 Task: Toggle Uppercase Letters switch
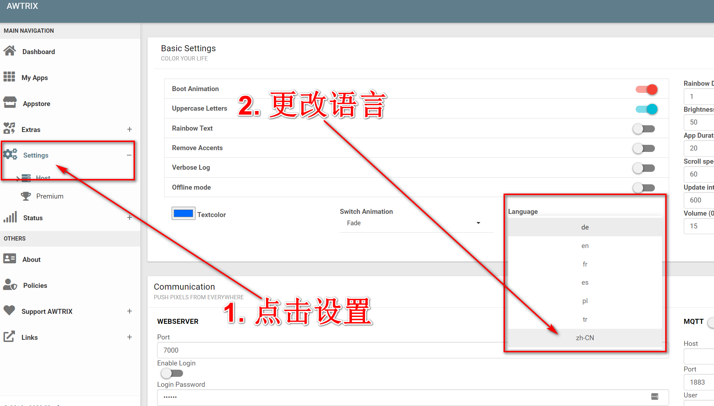[x=646, y=109]
